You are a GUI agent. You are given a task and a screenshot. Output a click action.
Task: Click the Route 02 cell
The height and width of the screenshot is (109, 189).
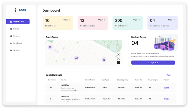coord(138,88)
